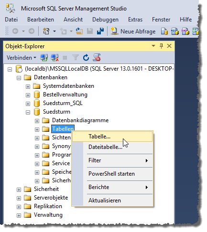Click the MDX query icon

coord(175,31)
